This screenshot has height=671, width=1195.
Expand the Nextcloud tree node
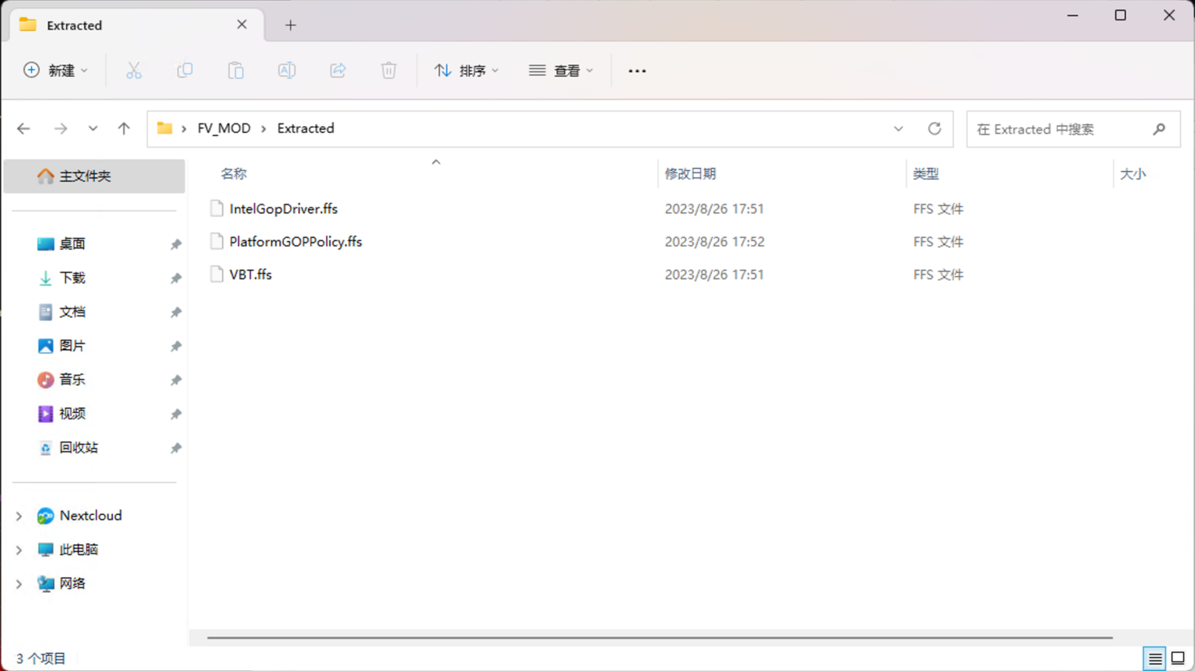coord(19,516)
